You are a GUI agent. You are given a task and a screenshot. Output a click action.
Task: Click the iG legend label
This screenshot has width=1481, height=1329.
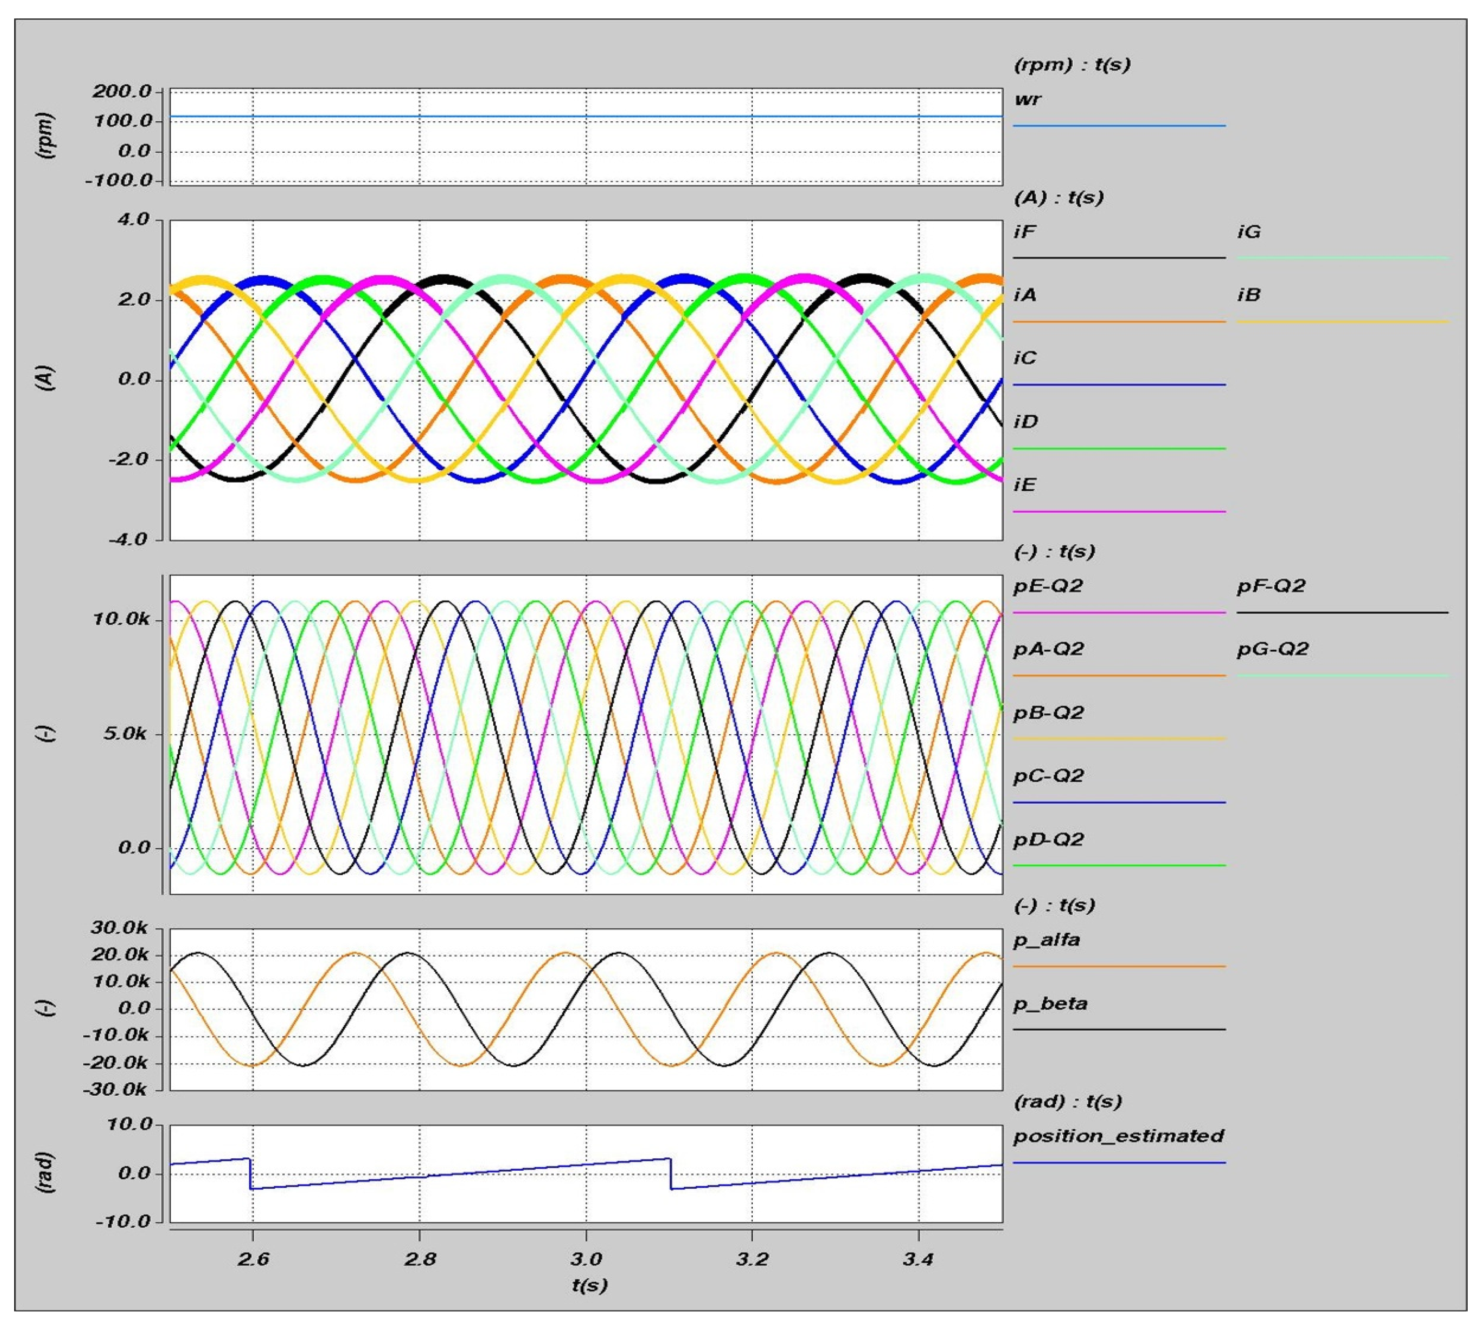(x=1249, y=232)
